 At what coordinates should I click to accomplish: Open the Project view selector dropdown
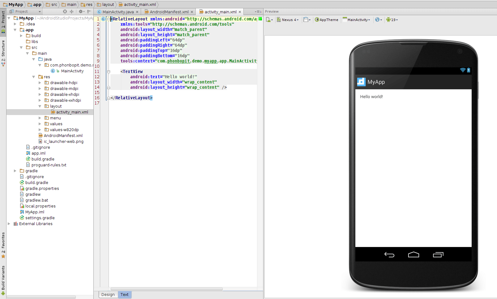pyautogui.click(x=25, y=11)
